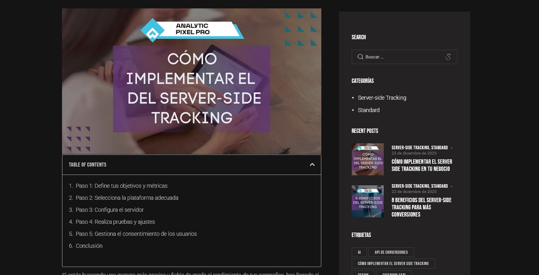Open the Server-side Tracking category
This screenshot has height=275, width=539.
382,98
